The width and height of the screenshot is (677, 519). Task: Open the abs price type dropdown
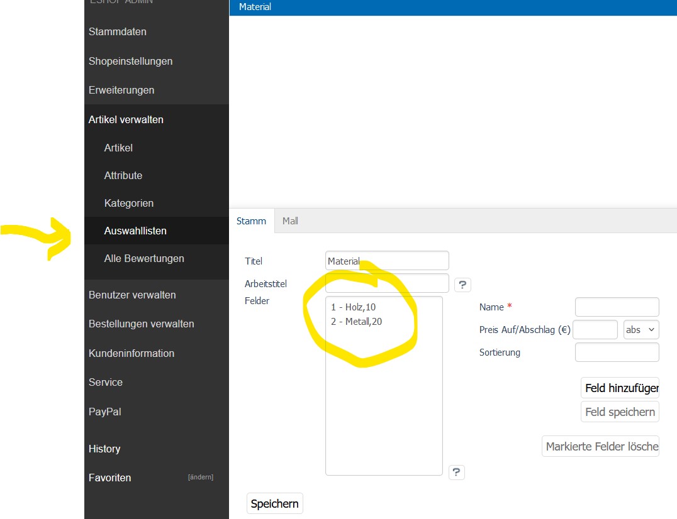click(641, 330)
